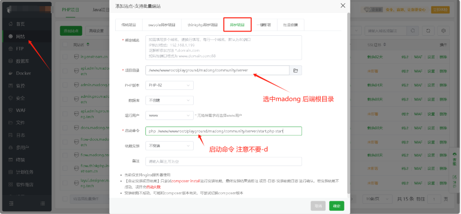This screenshot has height=214, width=461.
Task: Click the 启动命令 start command input field
Action: [223, 131]
